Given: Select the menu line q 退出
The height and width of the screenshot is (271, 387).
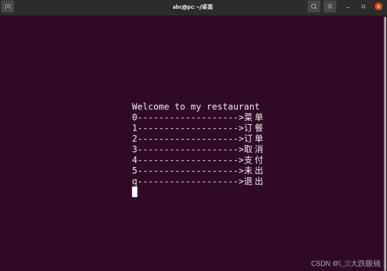Looking at the screenshot, I should point(197,182).
